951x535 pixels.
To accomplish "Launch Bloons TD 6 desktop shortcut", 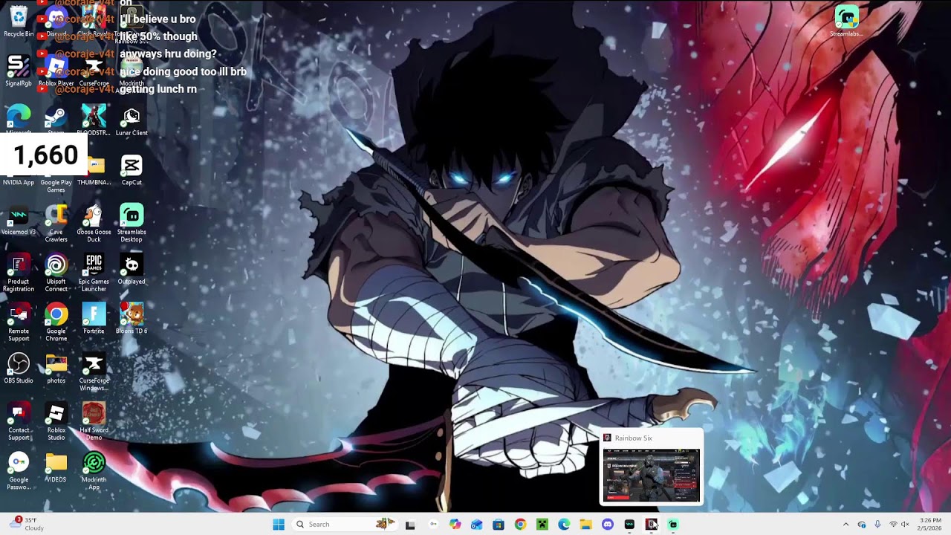I will click(x=132, y=320).
